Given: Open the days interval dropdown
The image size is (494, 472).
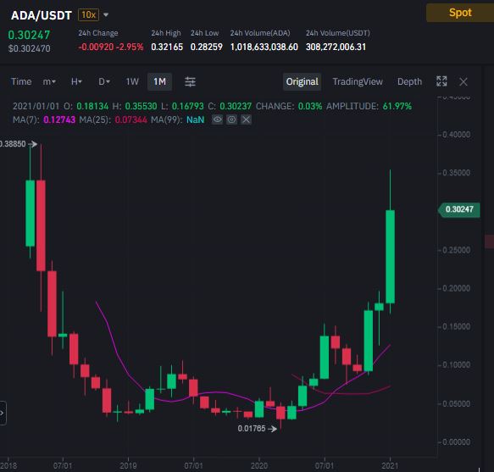Looking at the screenshot, I should 104,82.
